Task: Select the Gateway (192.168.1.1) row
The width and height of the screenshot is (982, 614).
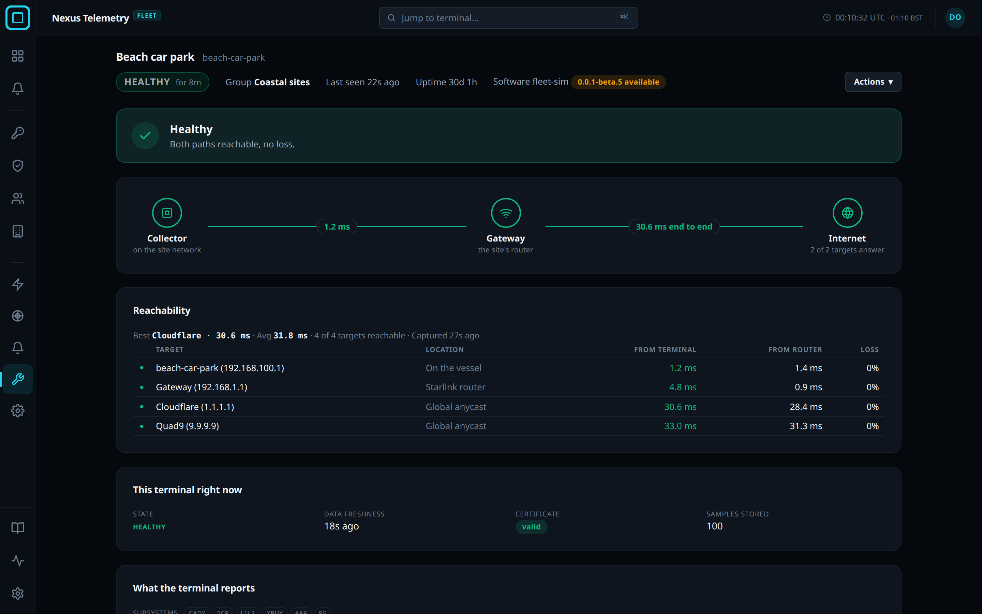Action: [508, 387]
